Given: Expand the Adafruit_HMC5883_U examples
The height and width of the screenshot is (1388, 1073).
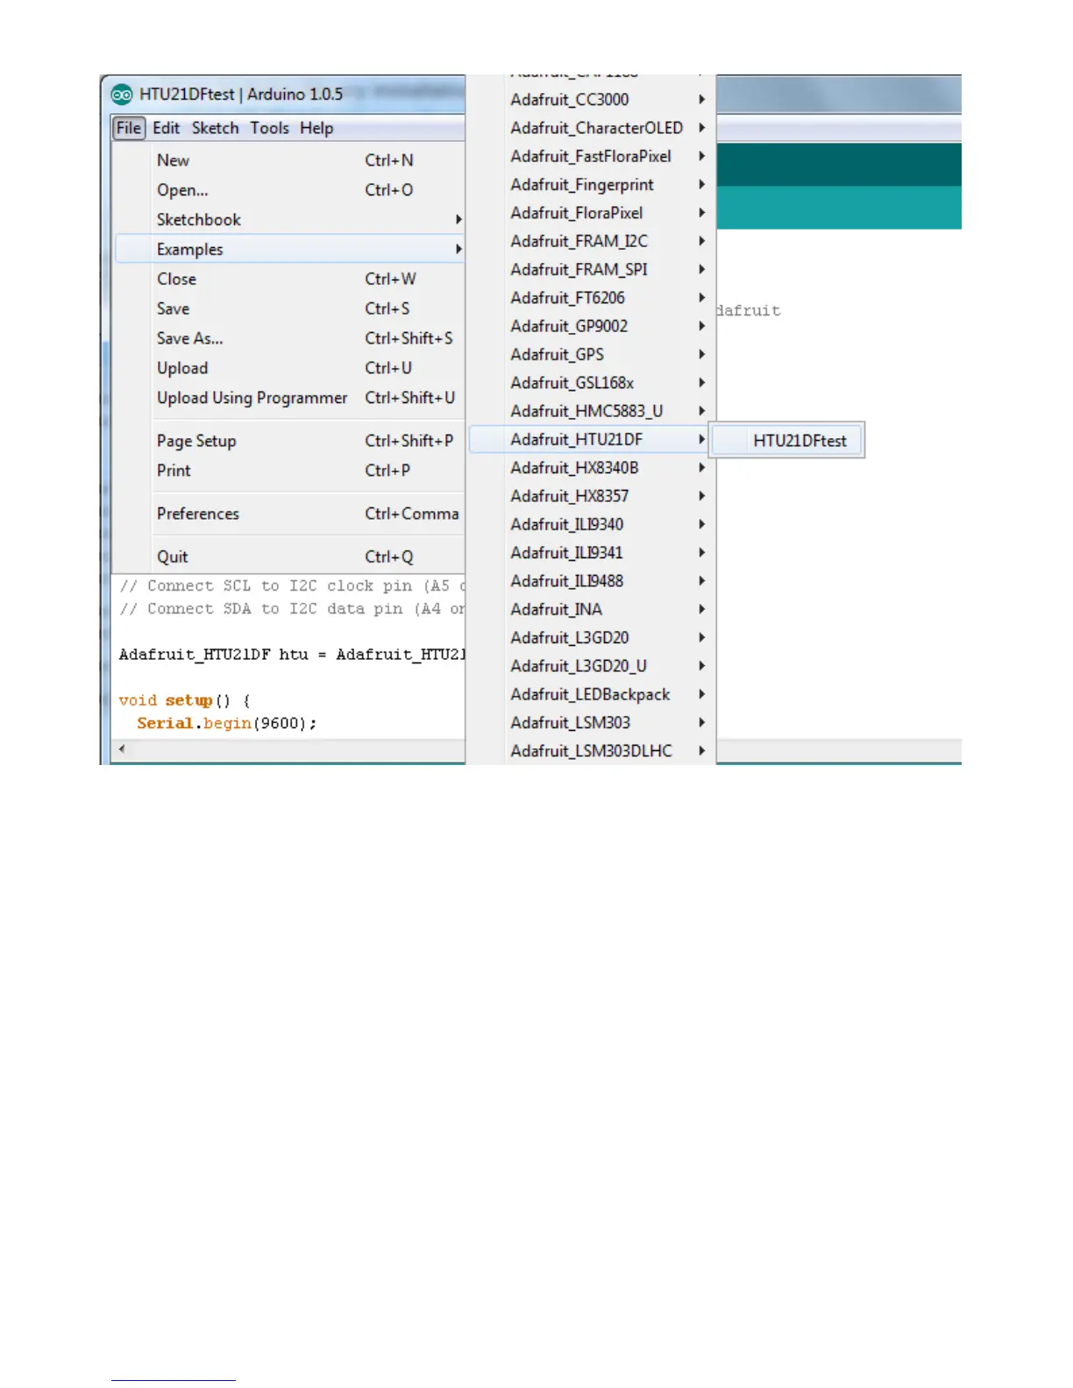Looking at the screenshot, I should pos(592,412).
